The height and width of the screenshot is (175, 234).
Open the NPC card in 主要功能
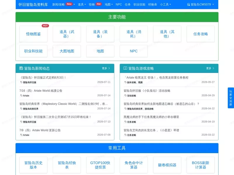[x=134, y=51]
